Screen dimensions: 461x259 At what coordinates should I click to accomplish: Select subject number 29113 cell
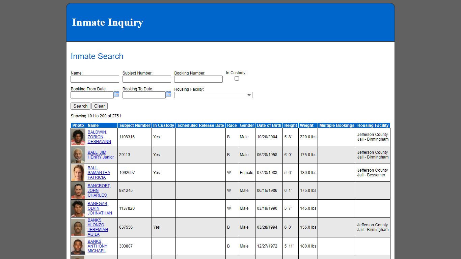pyautogui.click(x=135, y=155)
